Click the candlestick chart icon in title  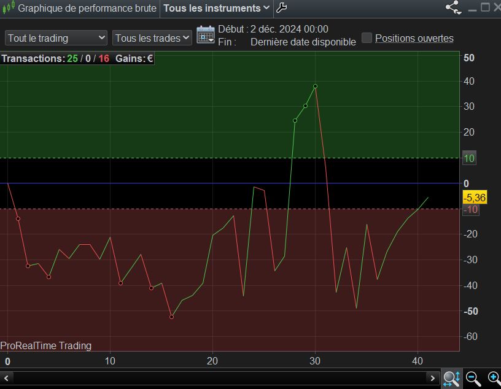tap(8, 8)
